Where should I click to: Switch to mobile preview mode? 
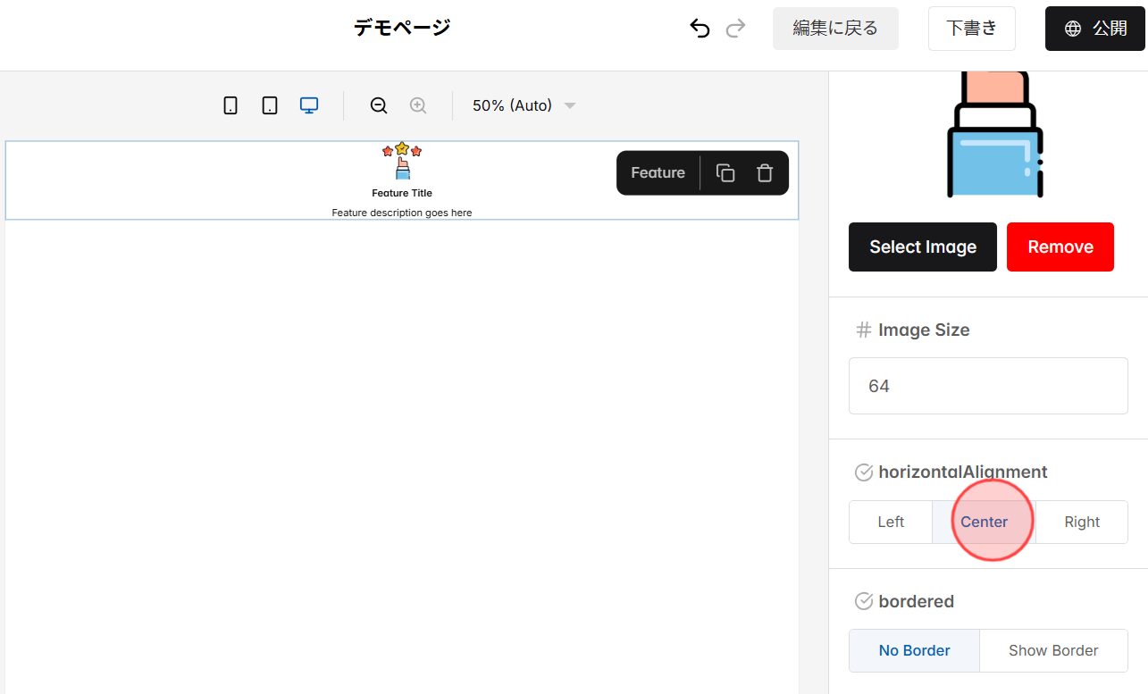point(230,105)
